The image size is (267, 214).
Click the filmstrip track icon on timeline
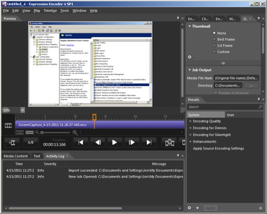(x=8, y=125)
